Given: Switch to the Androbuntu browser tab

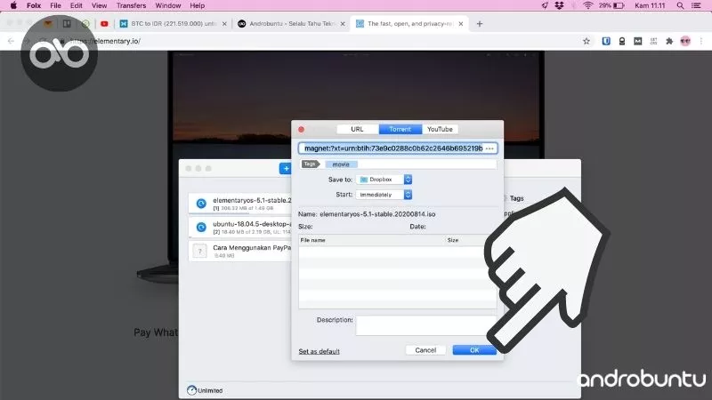Looking at the screenshot, I should 291,24.
